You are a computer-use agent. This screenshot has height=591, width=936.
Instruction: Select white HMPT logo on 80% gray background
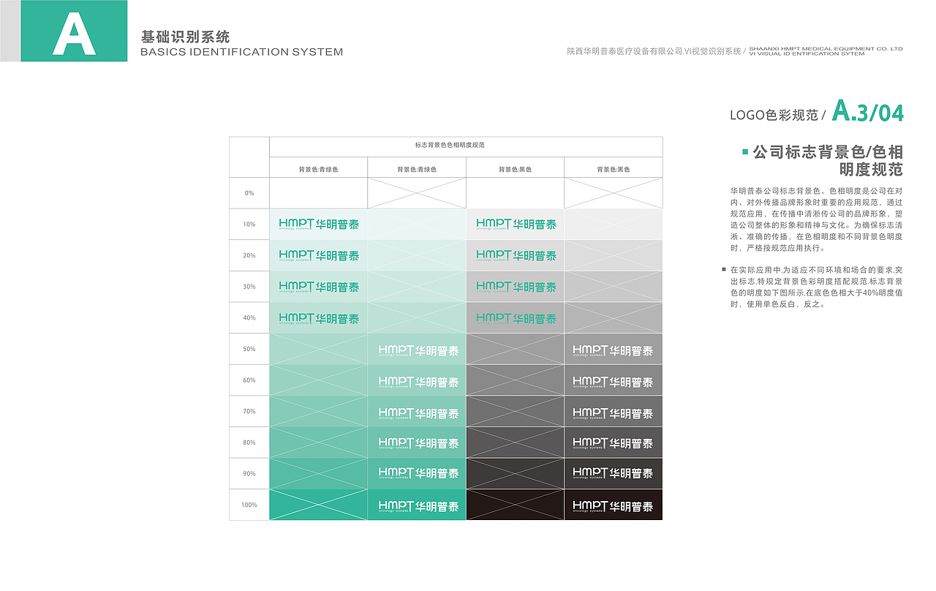613,443
